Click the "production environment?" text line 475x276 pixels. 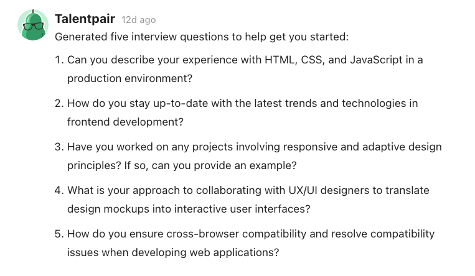(x=130, y=79)
